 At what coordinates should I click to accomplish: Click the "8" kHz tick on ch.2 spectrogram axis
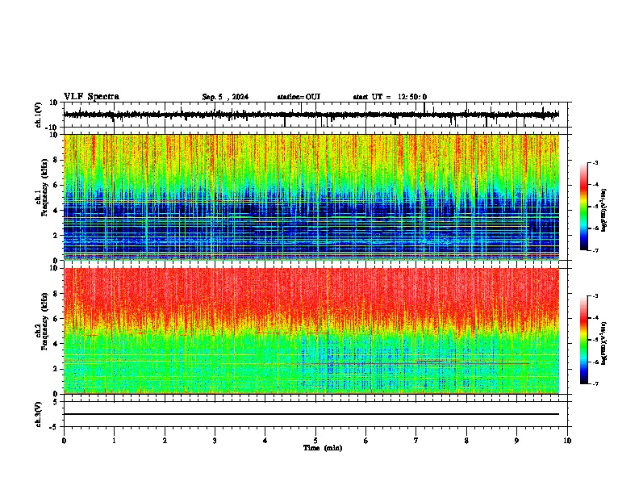coord(56,294)
